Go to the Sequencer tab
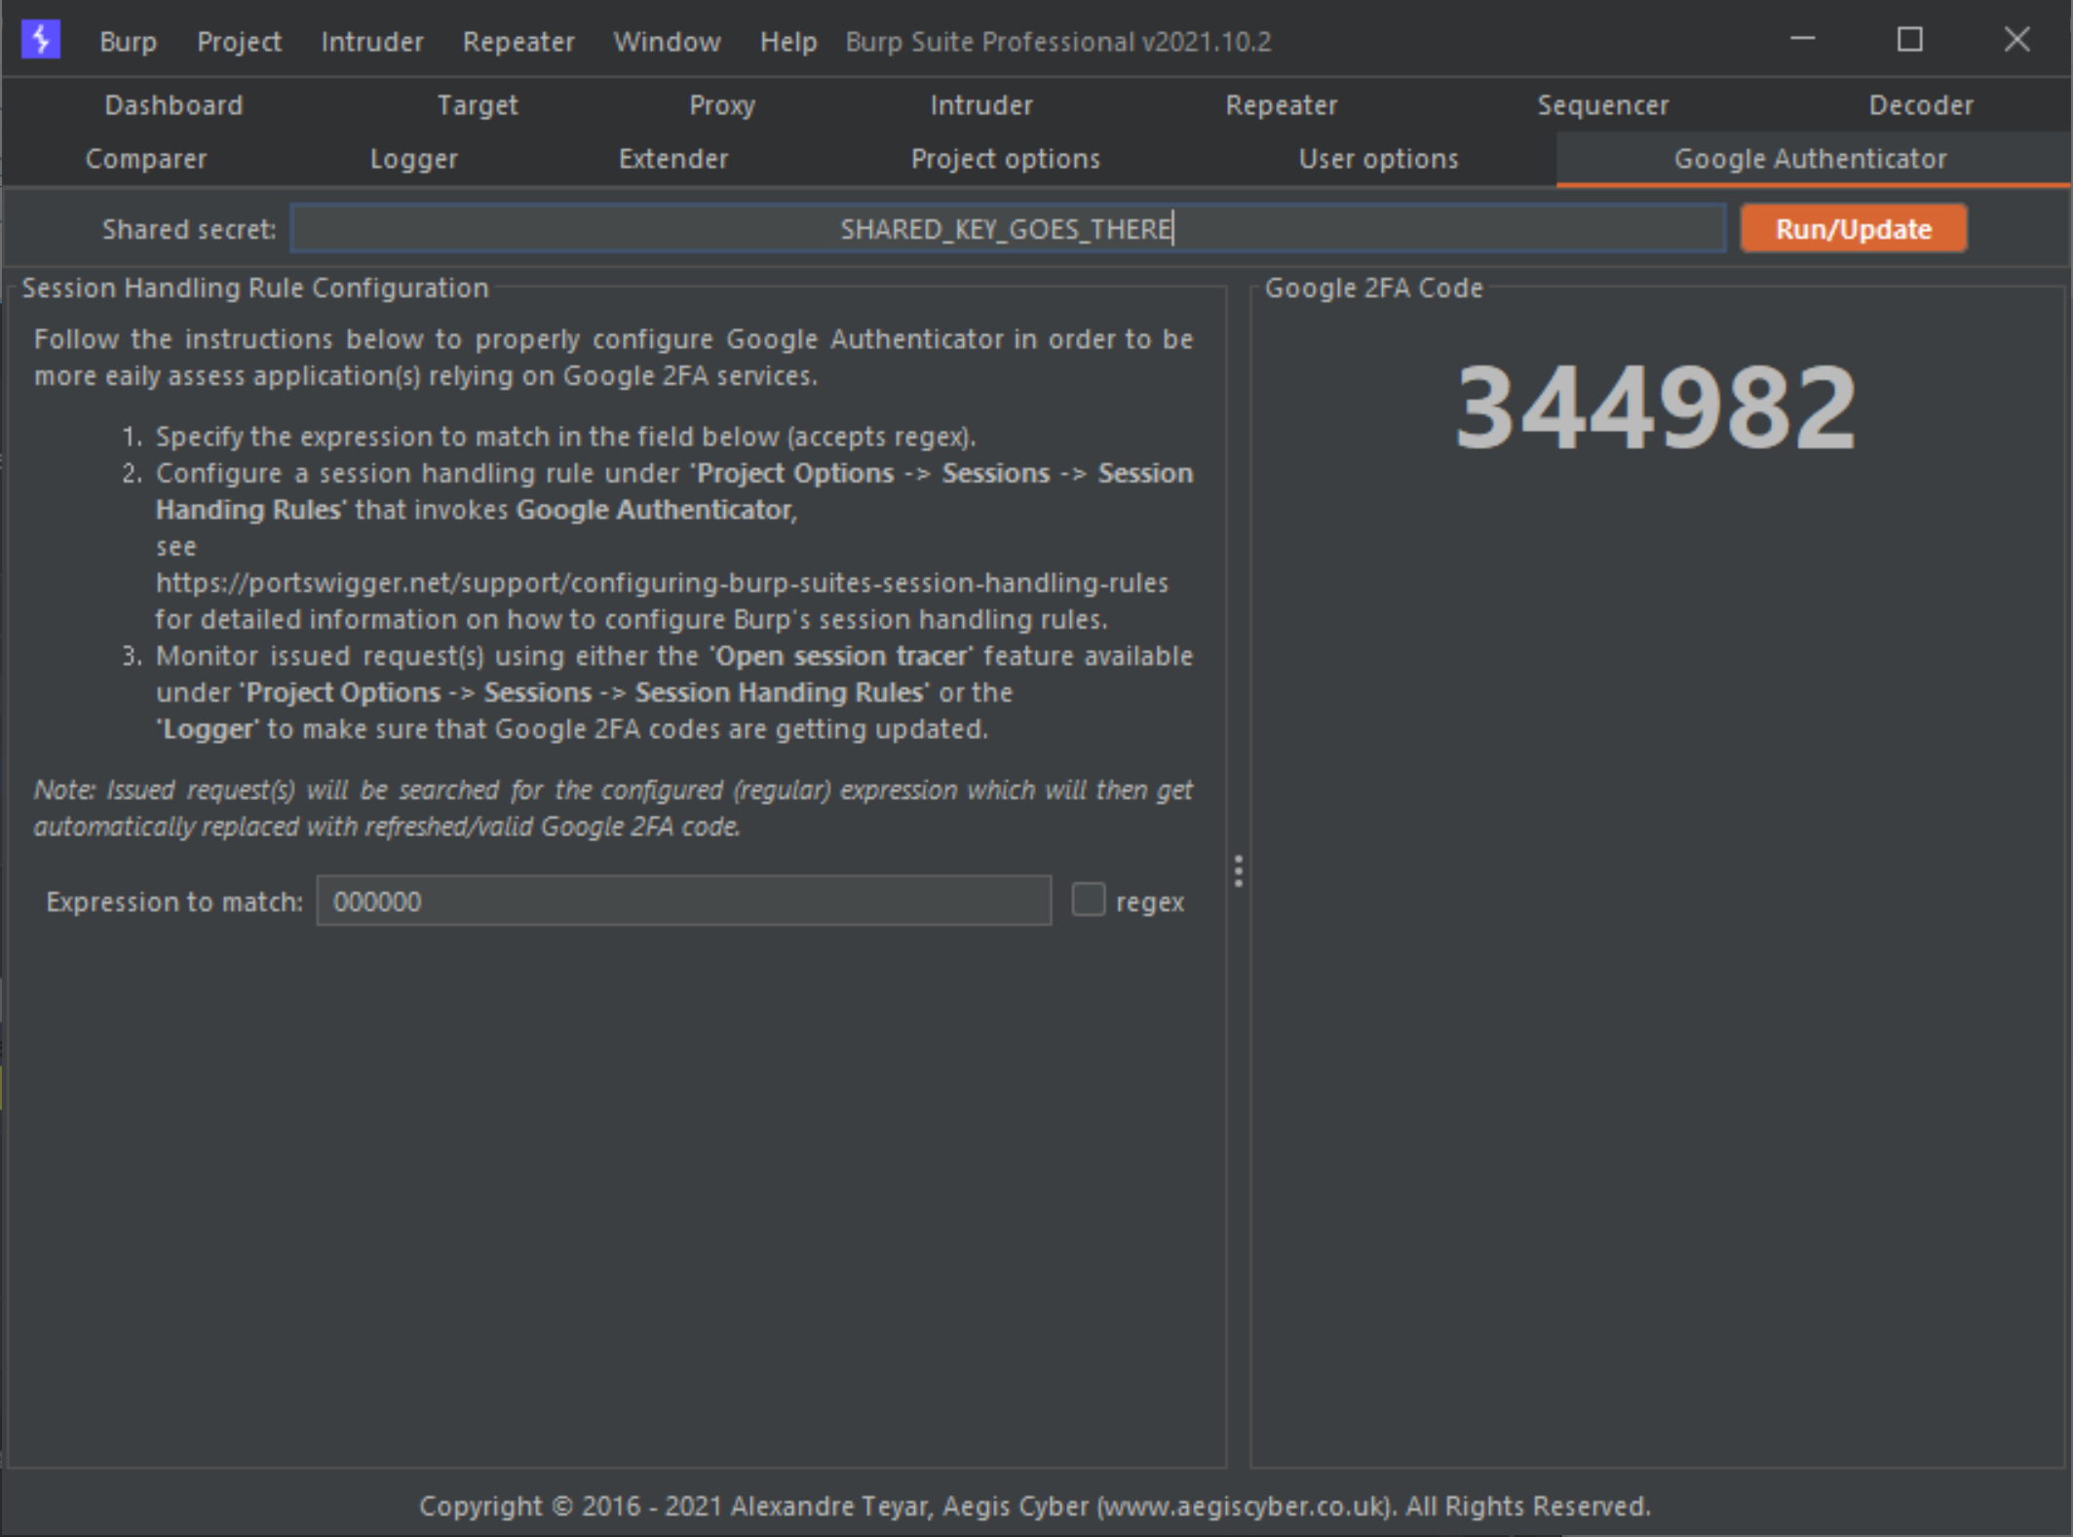Viewport: 2073px width, 1537px height. [1602, 105]
